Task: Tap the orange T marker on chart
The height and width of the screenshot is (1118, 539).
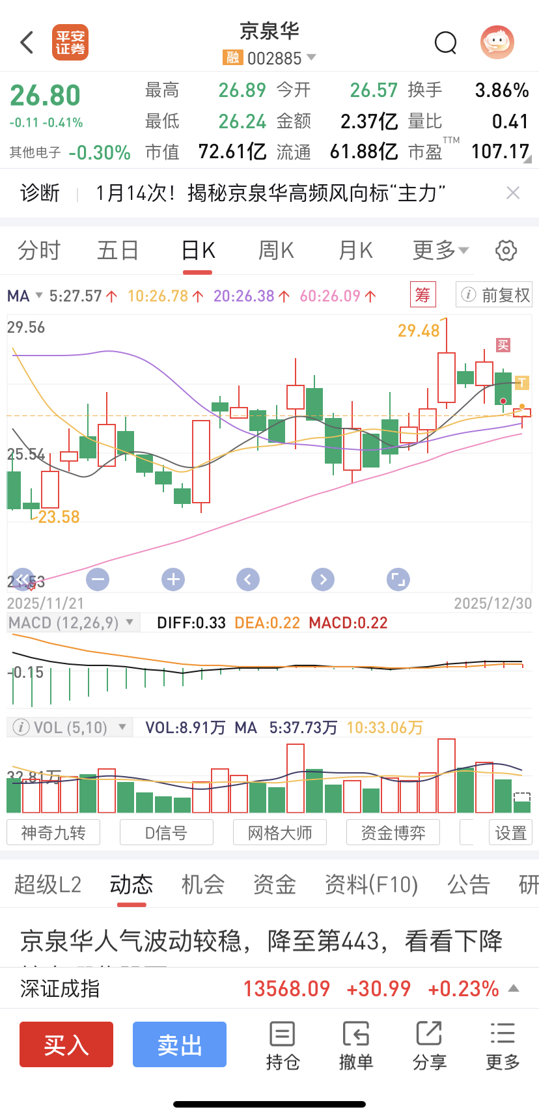Action: (x=521, y=382)
